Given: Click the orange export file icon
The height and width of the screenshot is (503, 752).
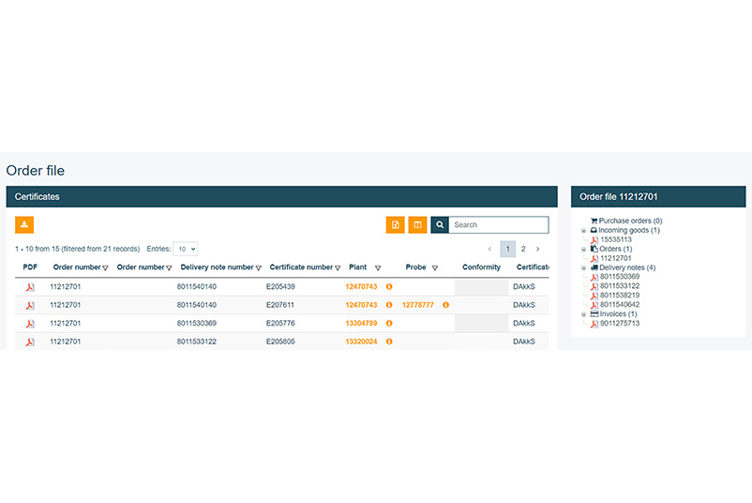Looking at the screenshot, I should point(396,225).
